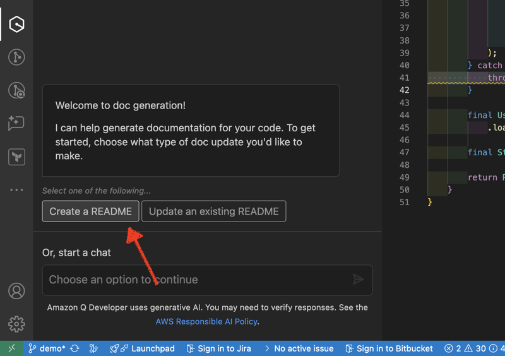Click No active issue status item
The height and width of the screenshot is (356, 505).
(x=299, y=348)
